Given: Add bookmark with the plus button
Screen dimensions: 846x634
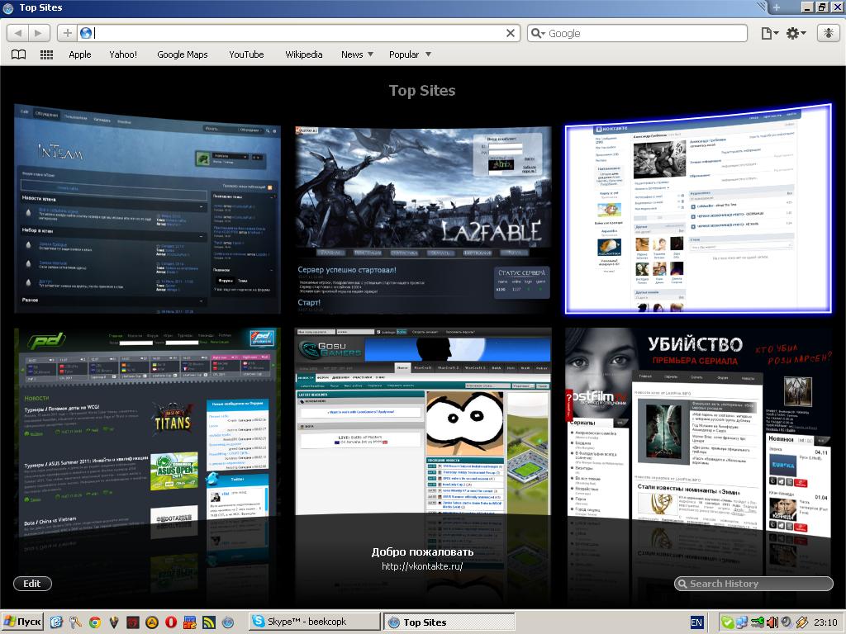Looking at the screenshot, I should pos(68,33).
